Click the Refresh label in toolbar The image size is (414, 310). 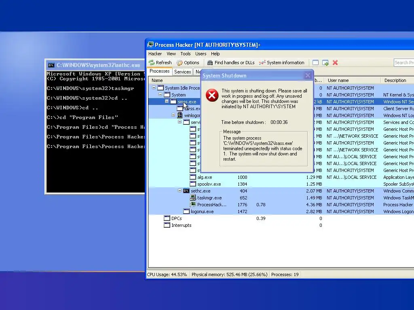[x=164, y=63]
